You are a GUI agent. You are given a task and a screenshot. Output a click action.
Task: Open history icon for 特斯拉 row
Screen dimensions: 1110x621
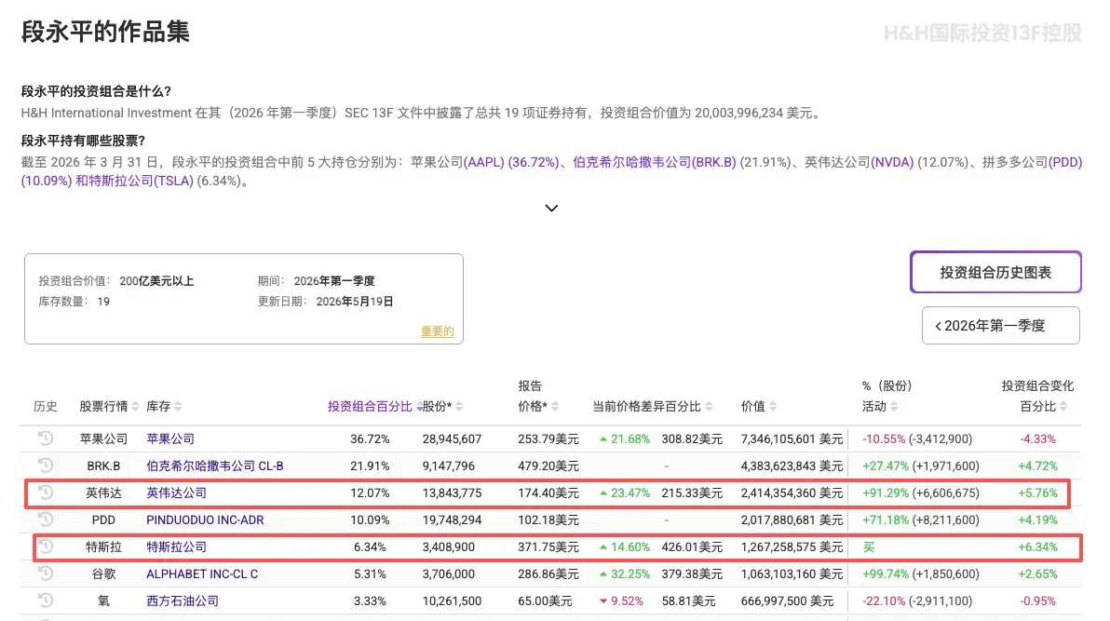[x=46, y=547]
